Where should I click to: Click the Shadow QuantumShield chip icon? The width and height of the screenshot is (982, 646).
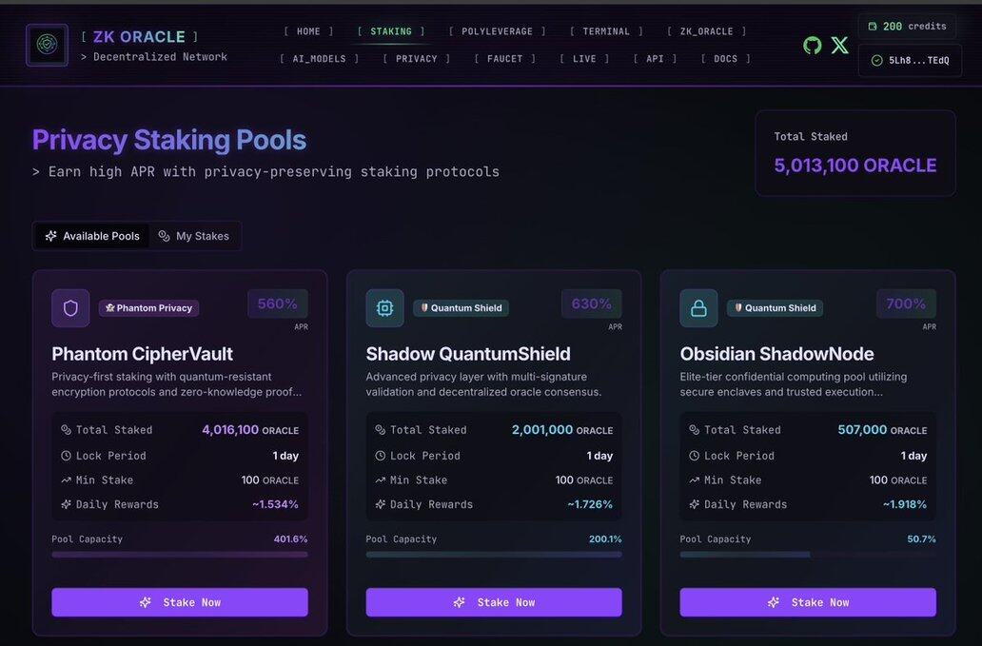click(x=384, y=308)
